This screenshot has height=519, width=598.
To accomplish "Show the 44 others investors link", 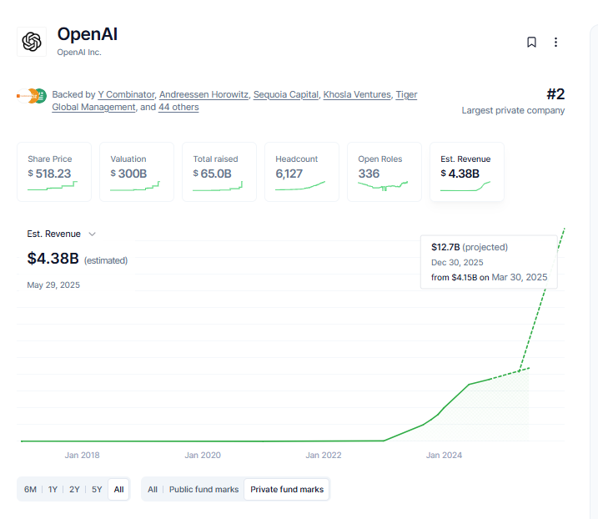I will (178, 108).
